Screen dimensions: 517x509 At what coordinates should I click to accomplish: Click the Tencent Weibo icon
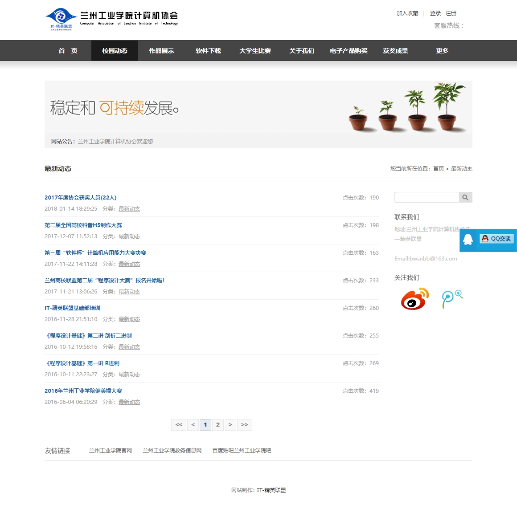[452, 298]
